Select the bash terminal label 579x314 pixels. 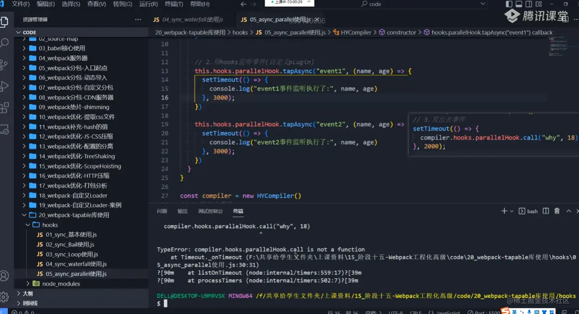tap(528, 211)
